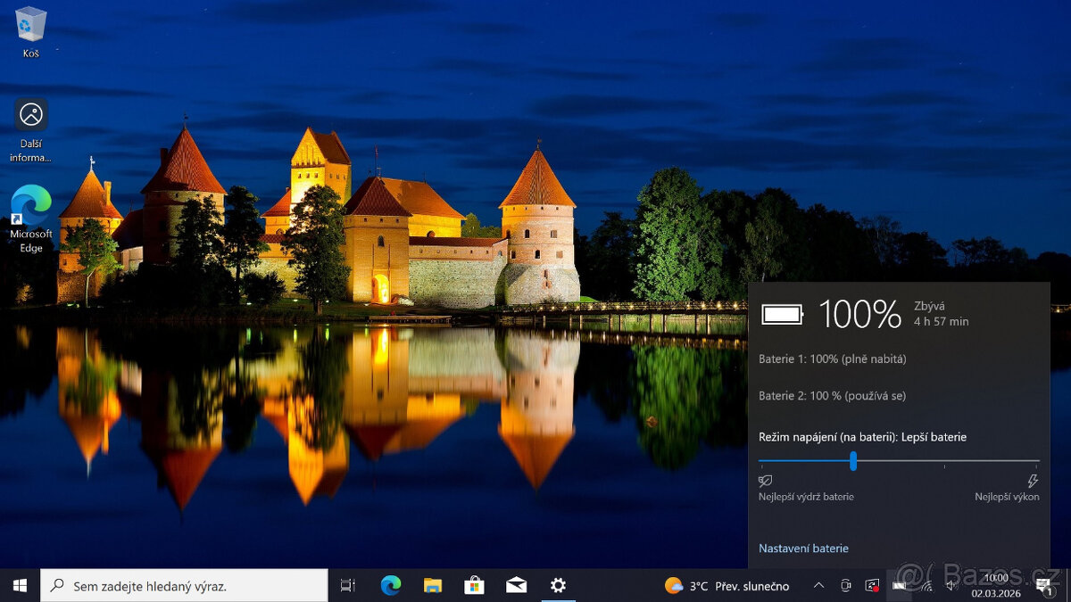
Task: Open Microsoft Edge from the taskbar
Action: click(x=390, y=586)
